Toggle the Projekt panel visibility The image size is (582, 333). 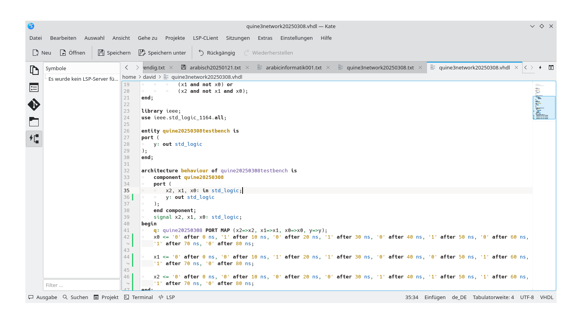pos(106,297)
